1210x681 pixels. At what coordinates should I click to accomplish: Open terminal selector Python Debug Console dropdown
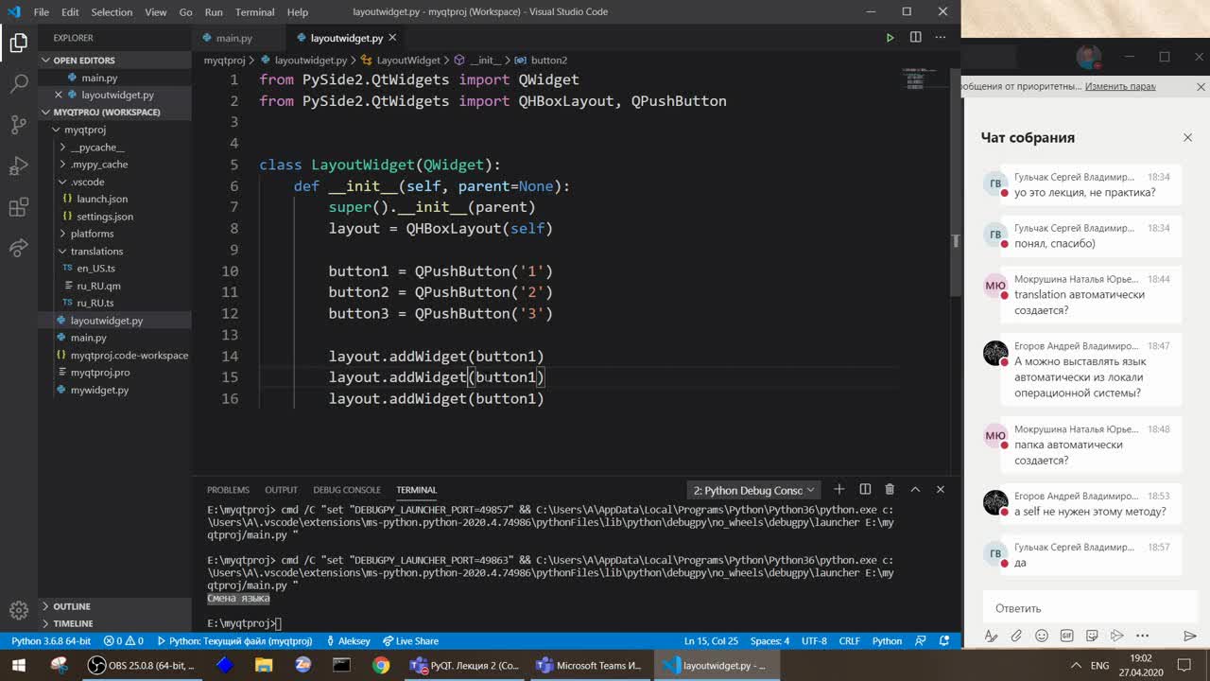(753, 490)
